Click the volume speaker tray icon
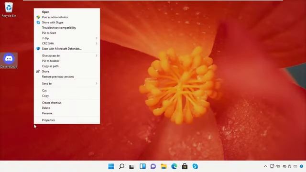306x172 pixels. [278, 166]
